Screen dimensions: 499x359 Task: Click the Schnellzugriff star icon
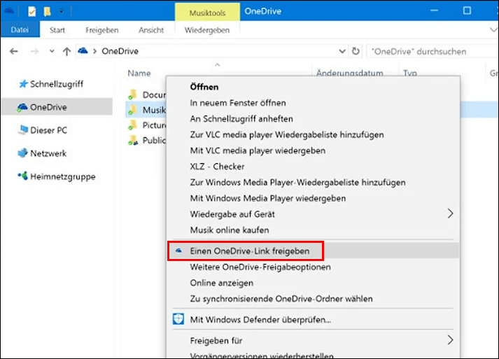click(23, 84)
